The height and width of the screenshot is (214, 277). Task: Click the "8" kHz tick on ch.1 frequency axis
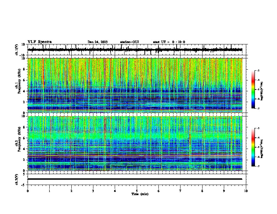(24, 69)
